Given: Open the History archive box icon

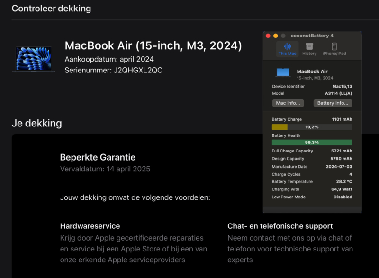Looking at the screenshot, I should [309, 46].
